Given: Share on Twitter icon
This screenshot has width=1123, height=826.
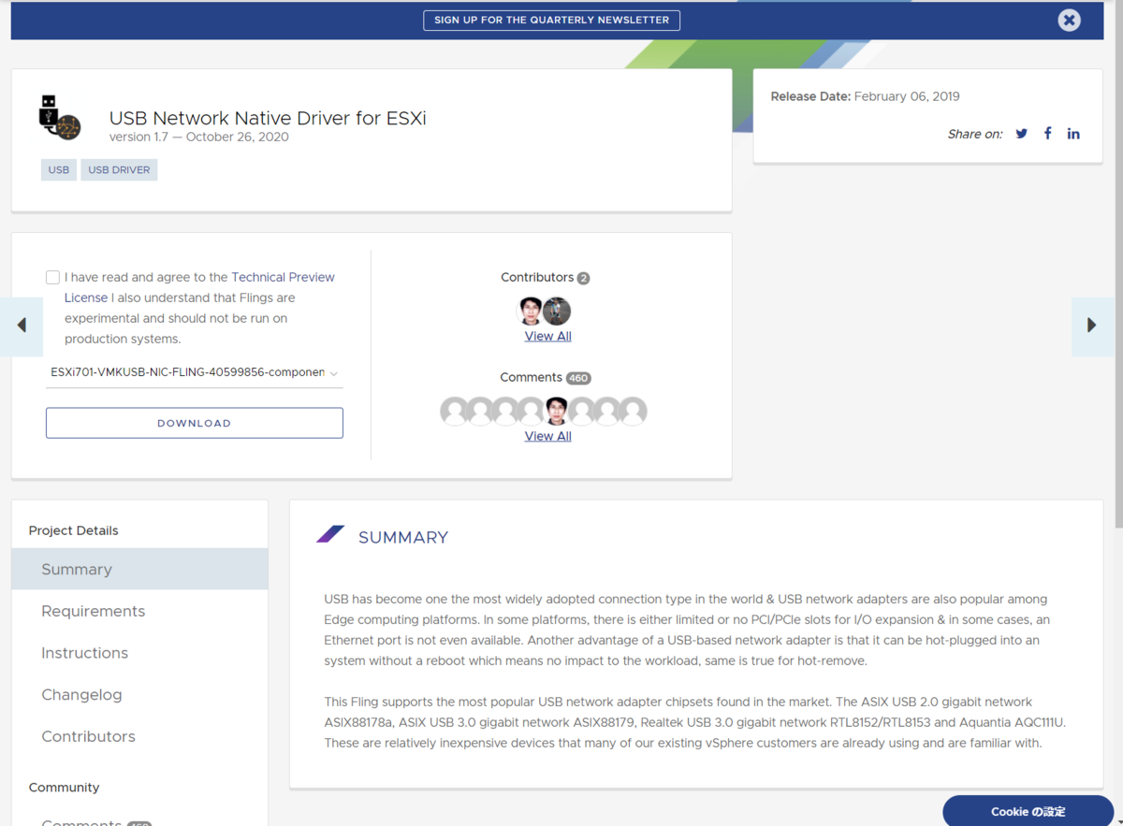Looking at the screenshot, I should (1022, 134).
